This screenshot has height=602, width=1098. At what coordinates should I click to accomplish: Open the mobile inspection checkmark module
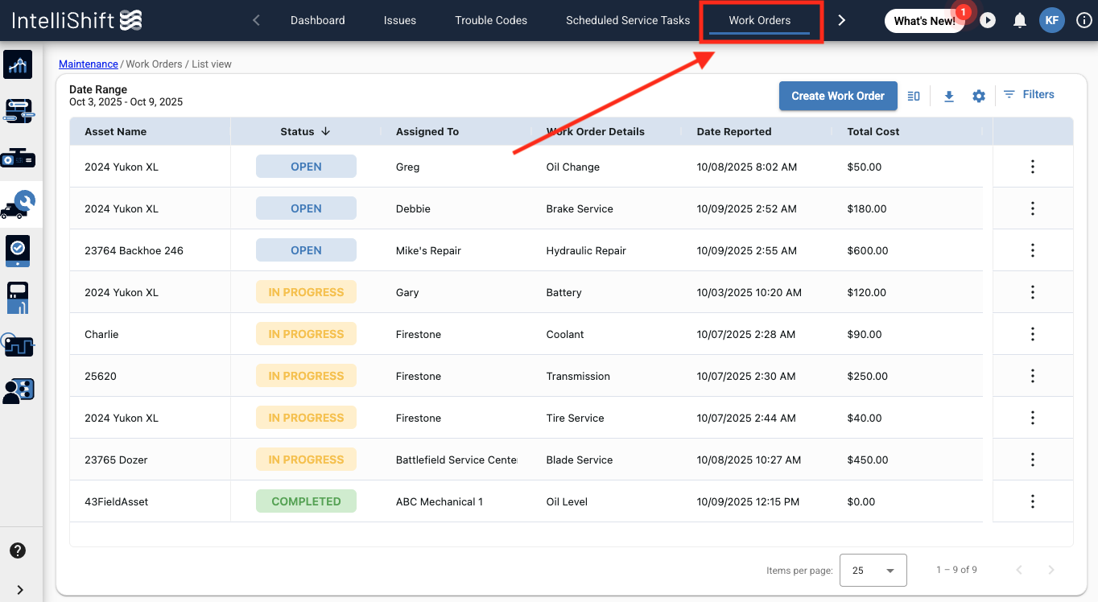point(18,250)
